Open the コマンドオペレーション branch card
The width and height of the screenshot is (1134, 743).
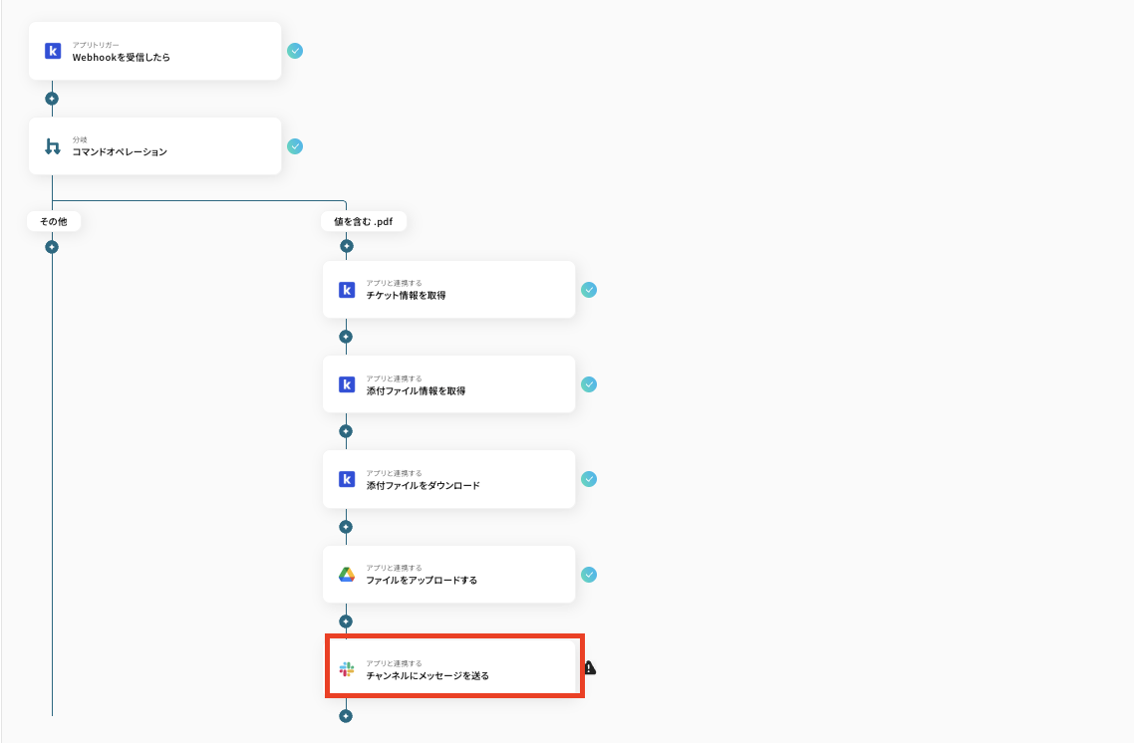154,146
